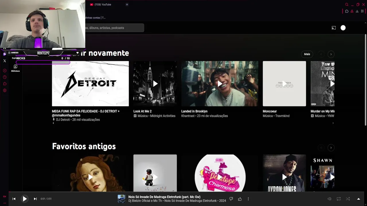This screenshot has width=367, height=206.
Task: Click the 0:01 / 3:51 time display
Action: pyautogui.click(x=46, y=199)
